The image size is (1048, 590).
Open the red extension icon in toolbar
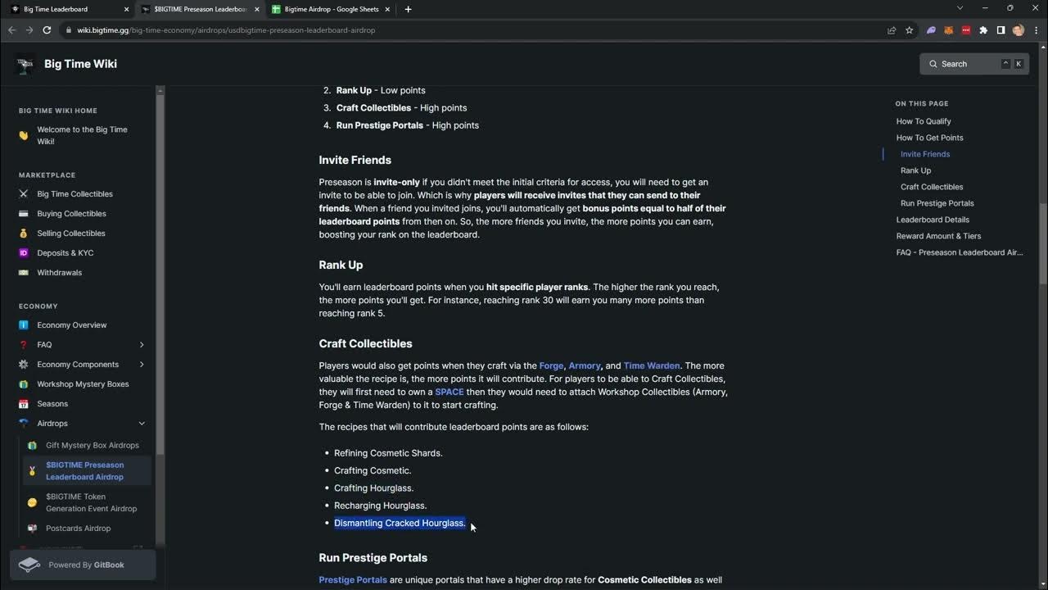point(966,30)
